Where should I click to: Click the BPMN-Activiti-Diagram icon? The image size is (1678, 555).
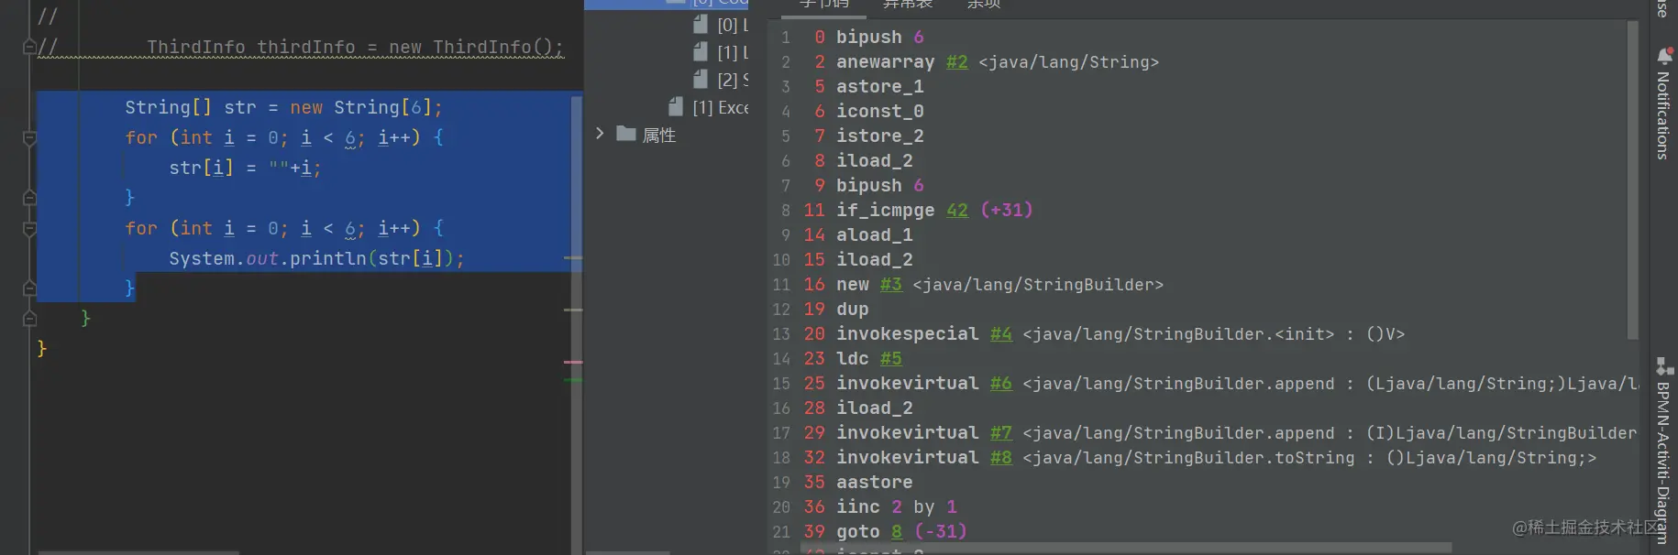1664,366
